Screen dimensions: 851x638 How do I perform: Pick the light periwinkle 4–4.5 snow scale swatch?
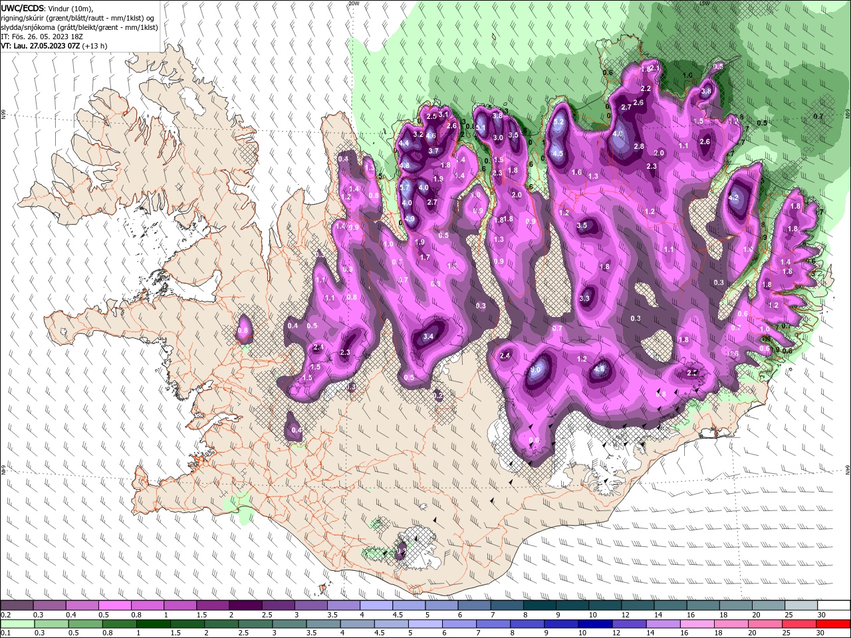pos(375,605)
